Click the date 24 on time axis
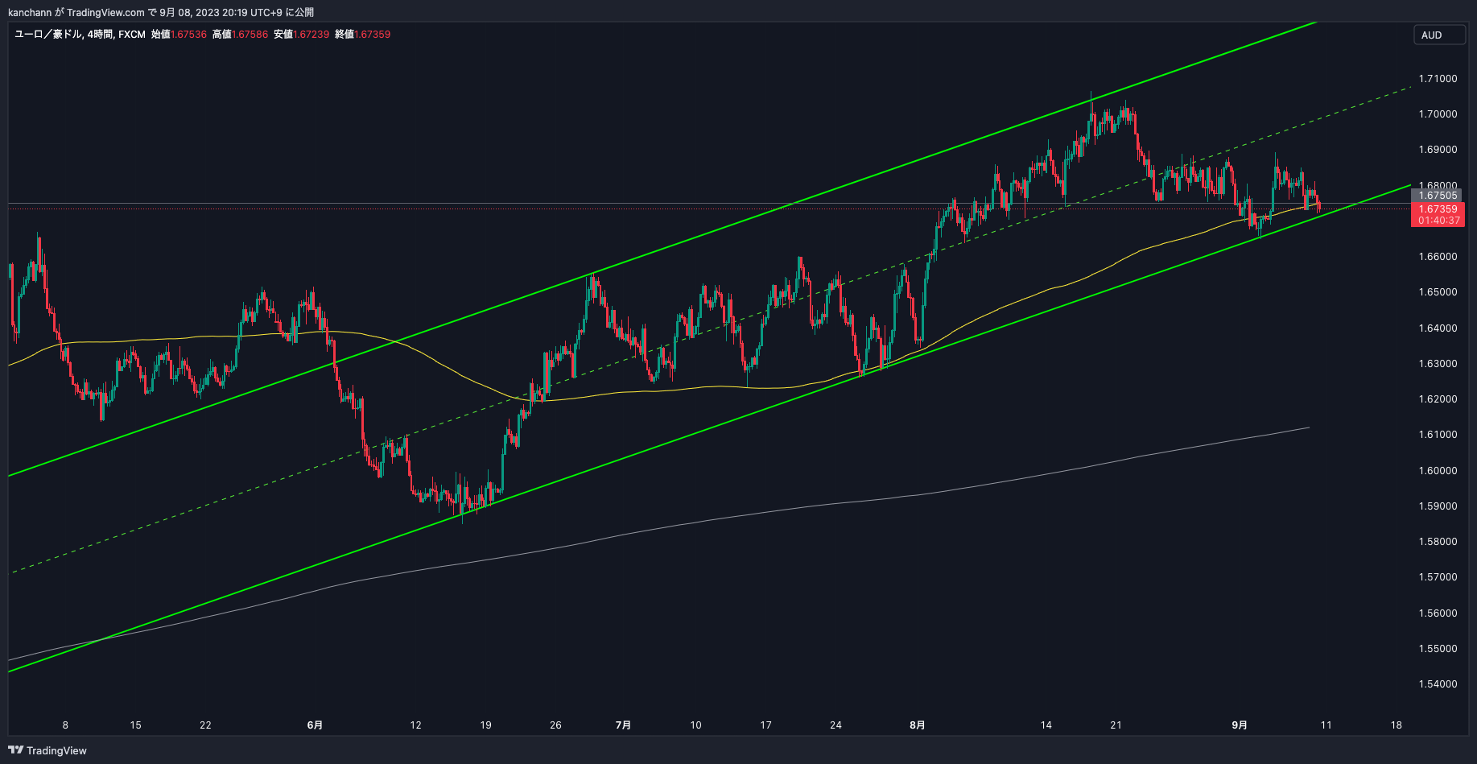 pos(835,725)
